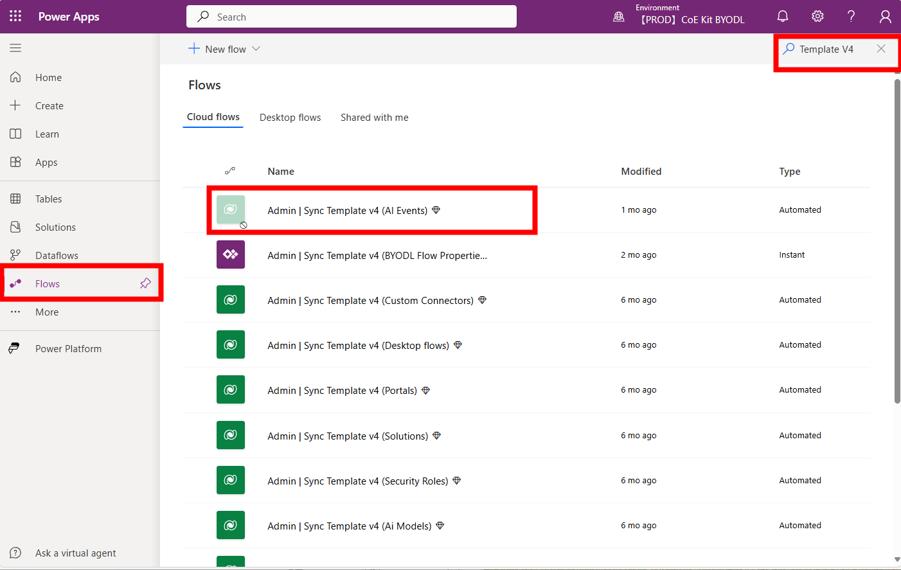Image resolution: width=901 pixels, height=570 pixels.
Task: Click 'Instant' type cell
Action: coord(792,254)
